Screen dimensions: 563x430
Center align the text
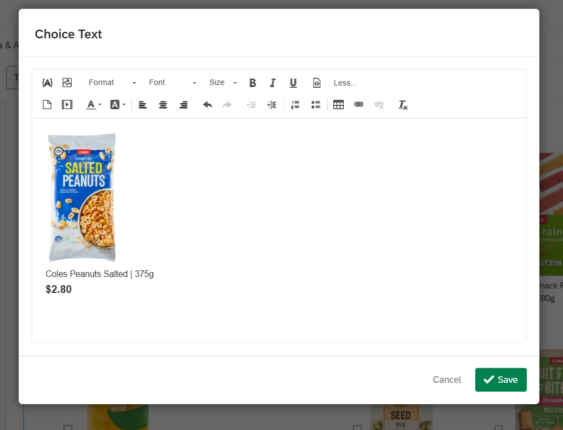pos(163,105)
